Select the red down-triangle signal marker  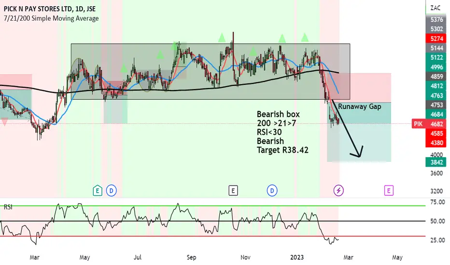[x=5, y=122]
